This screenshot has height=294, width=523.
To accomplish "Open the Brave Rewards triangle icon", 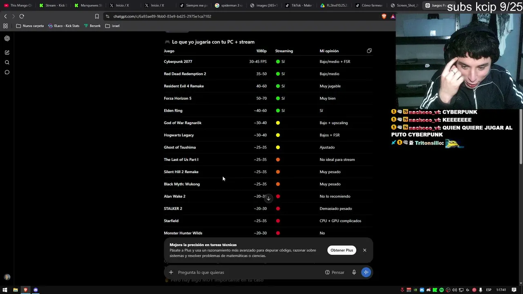I will pos(393,16).
